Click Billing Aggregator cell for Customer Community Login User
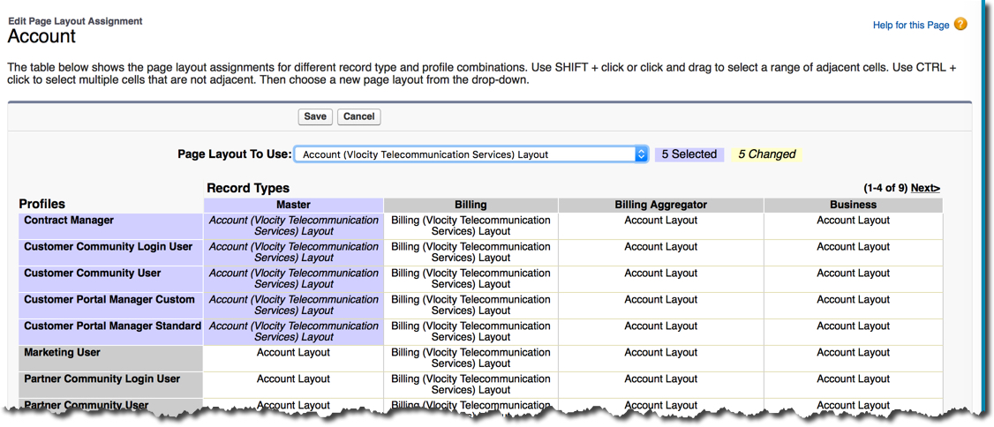The height and width of the screenshot is (427, 994). (660, 252)
